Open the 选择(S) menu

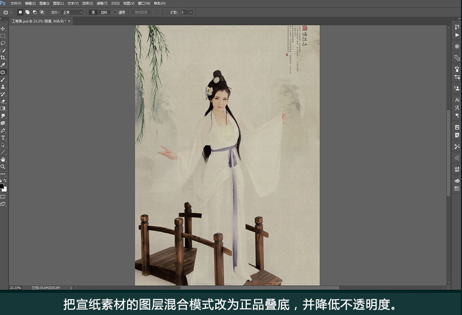[87, 3]
